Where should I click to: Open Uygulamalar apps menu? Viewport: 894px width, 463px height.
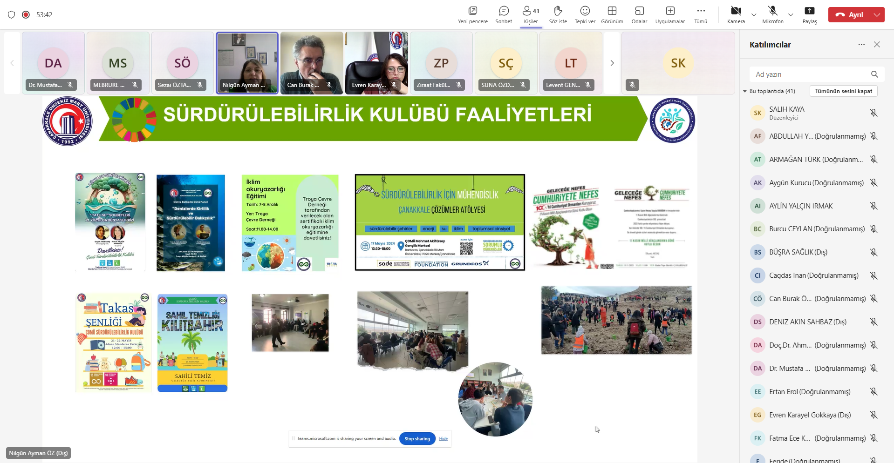[670, 14]
